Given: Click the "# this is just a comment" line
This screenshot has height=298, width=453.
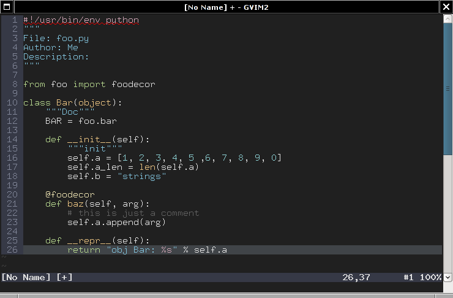Looking at the screenshot, I should click(133, 213).
